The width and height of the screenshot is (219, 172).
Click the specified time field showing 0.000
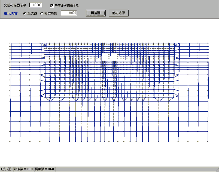69,13
